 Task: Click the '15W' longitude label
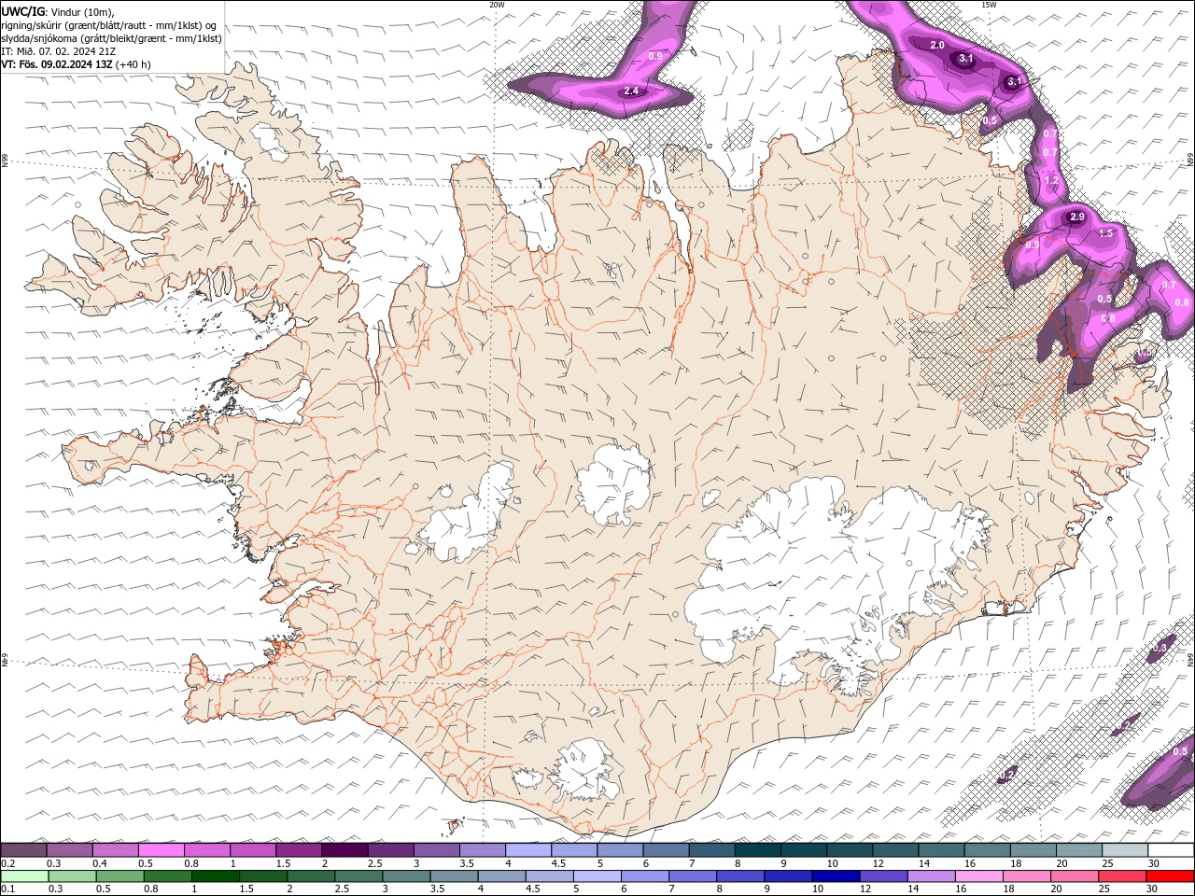coord(988,4)
